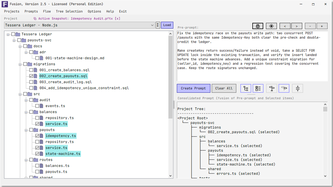This screenshot has height=187, width=333.
Task: Toggle the checklist selected-items icon
Action: point(258,88)
